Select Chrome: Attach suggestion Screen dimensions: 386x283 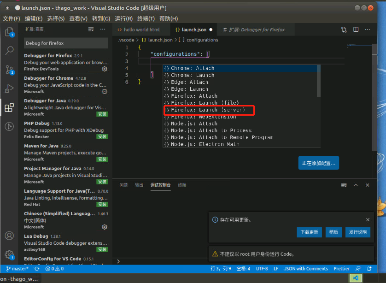point(240,68)
